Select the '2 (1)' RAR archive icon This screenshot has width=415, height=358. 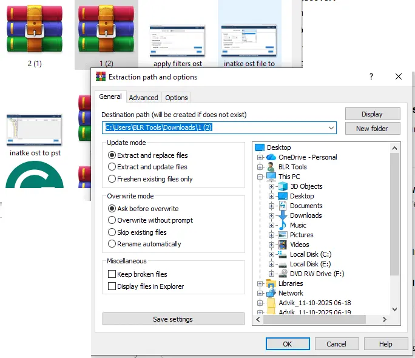[35, 29]
